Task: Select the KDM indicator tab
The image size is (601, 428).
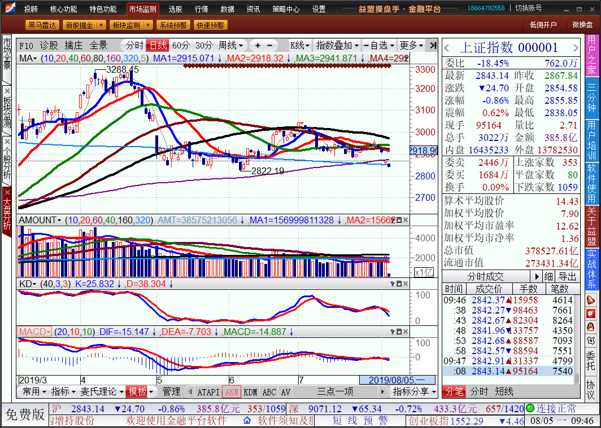Action: coord(251,392)
